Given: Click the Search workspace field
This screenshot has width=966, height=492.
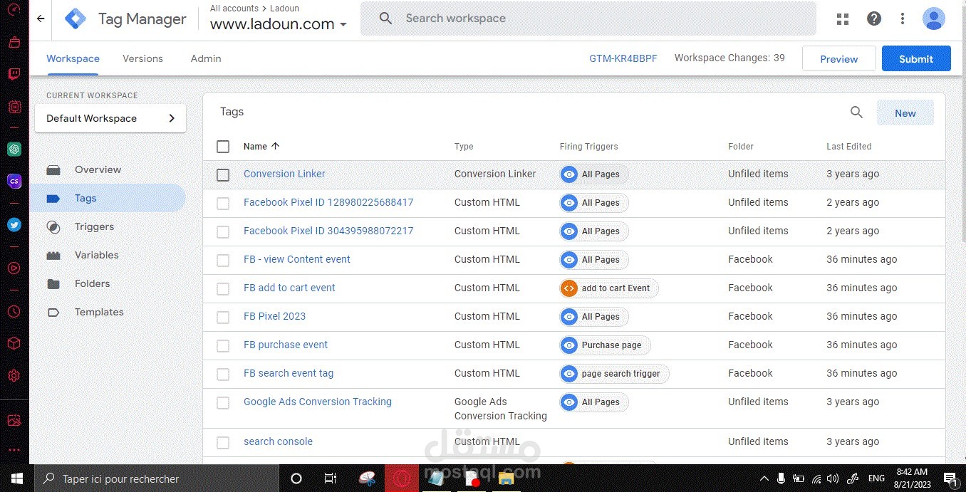Looking at the screenshot, I should (x=588, y=19).
